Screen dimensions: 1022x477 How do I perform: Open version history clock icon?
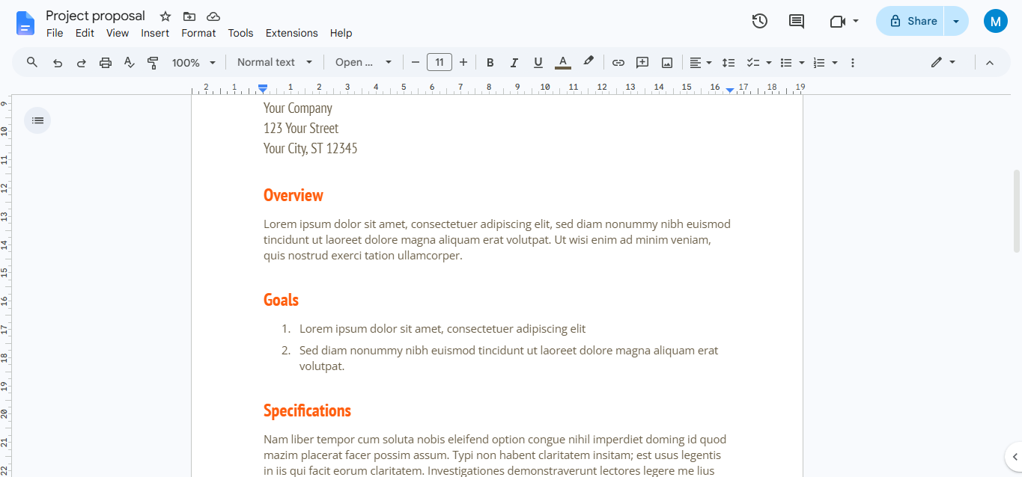760,21
